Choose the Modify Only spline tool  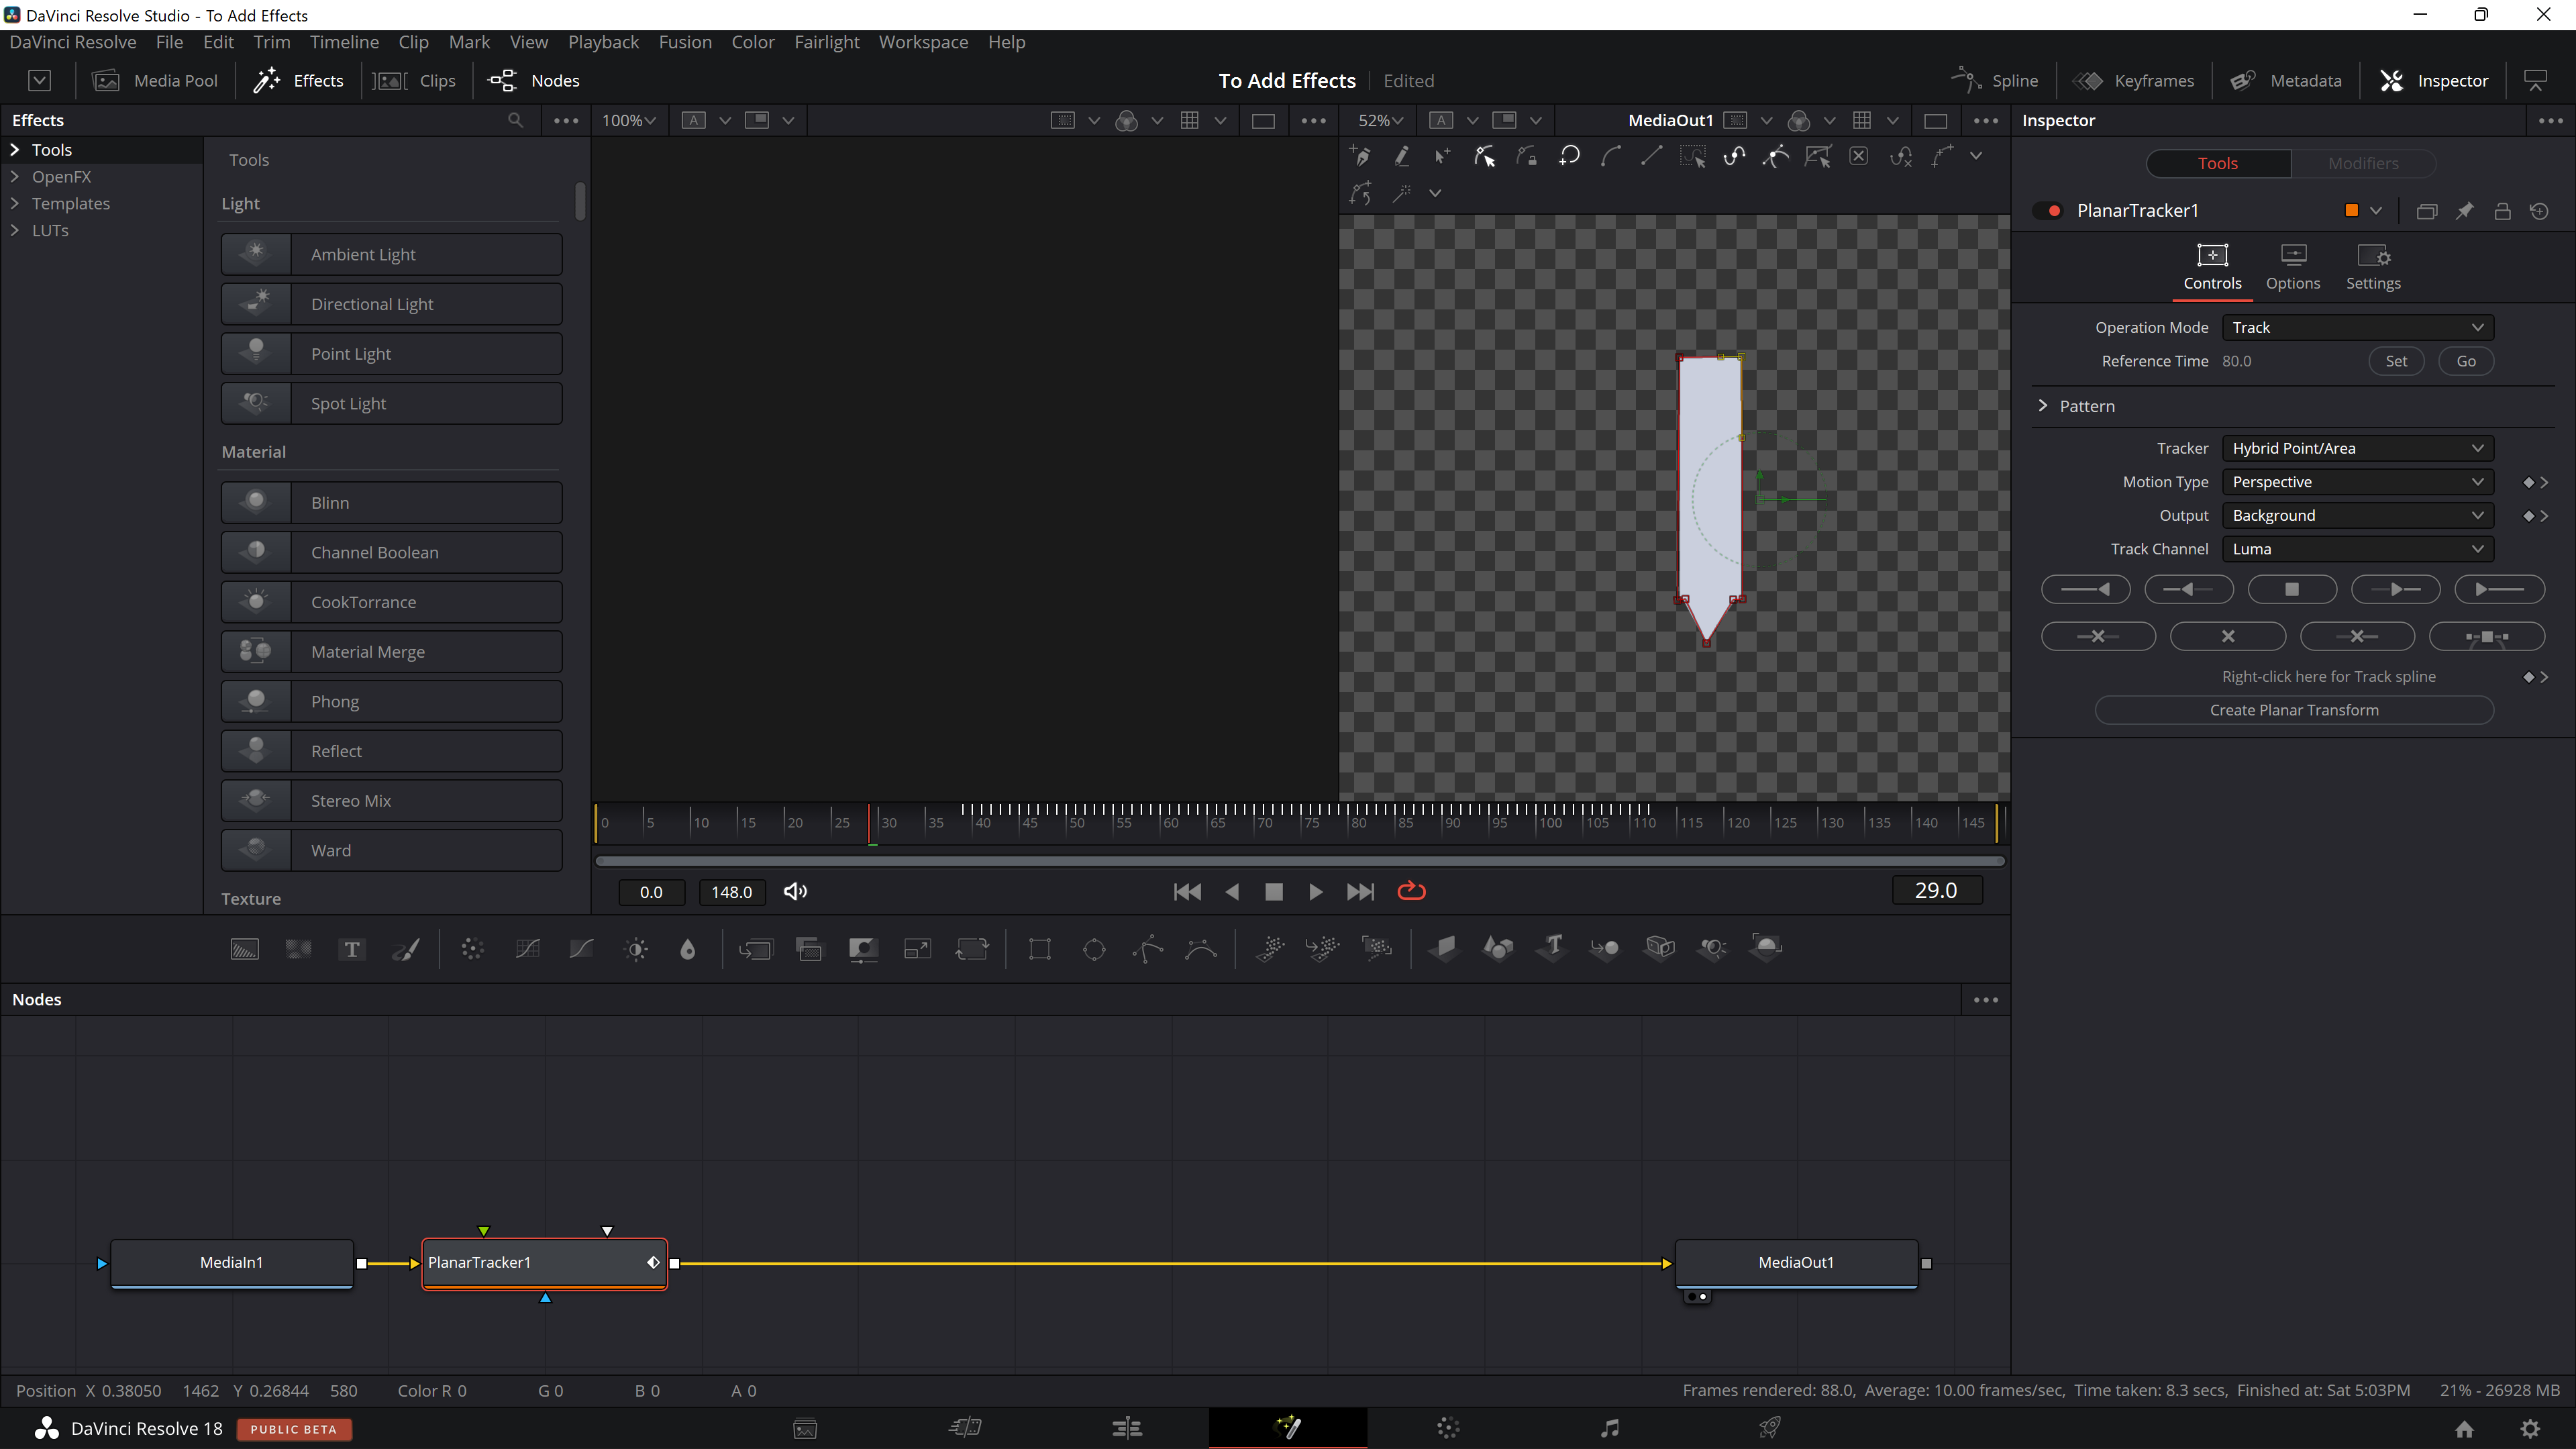tap(1485, 156)
